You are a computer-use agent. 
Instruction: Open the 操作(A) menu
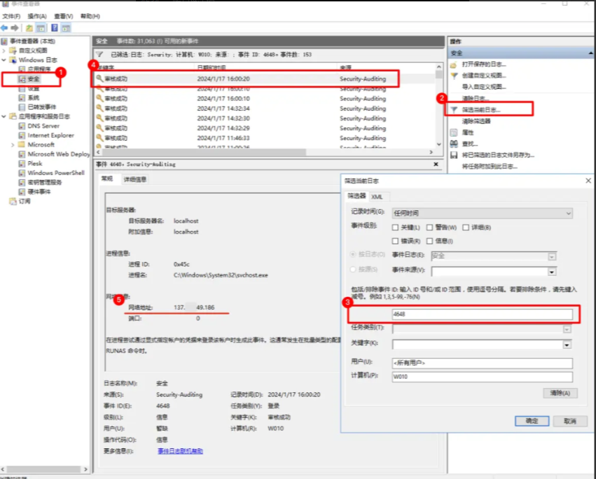click(37, 15)
